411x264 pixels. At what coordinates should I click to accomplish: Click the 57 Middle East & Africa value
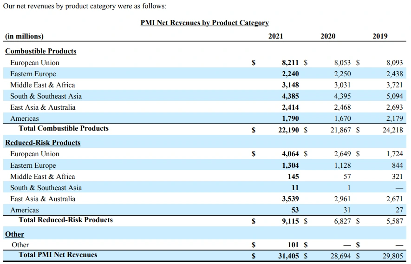(347, 177)
